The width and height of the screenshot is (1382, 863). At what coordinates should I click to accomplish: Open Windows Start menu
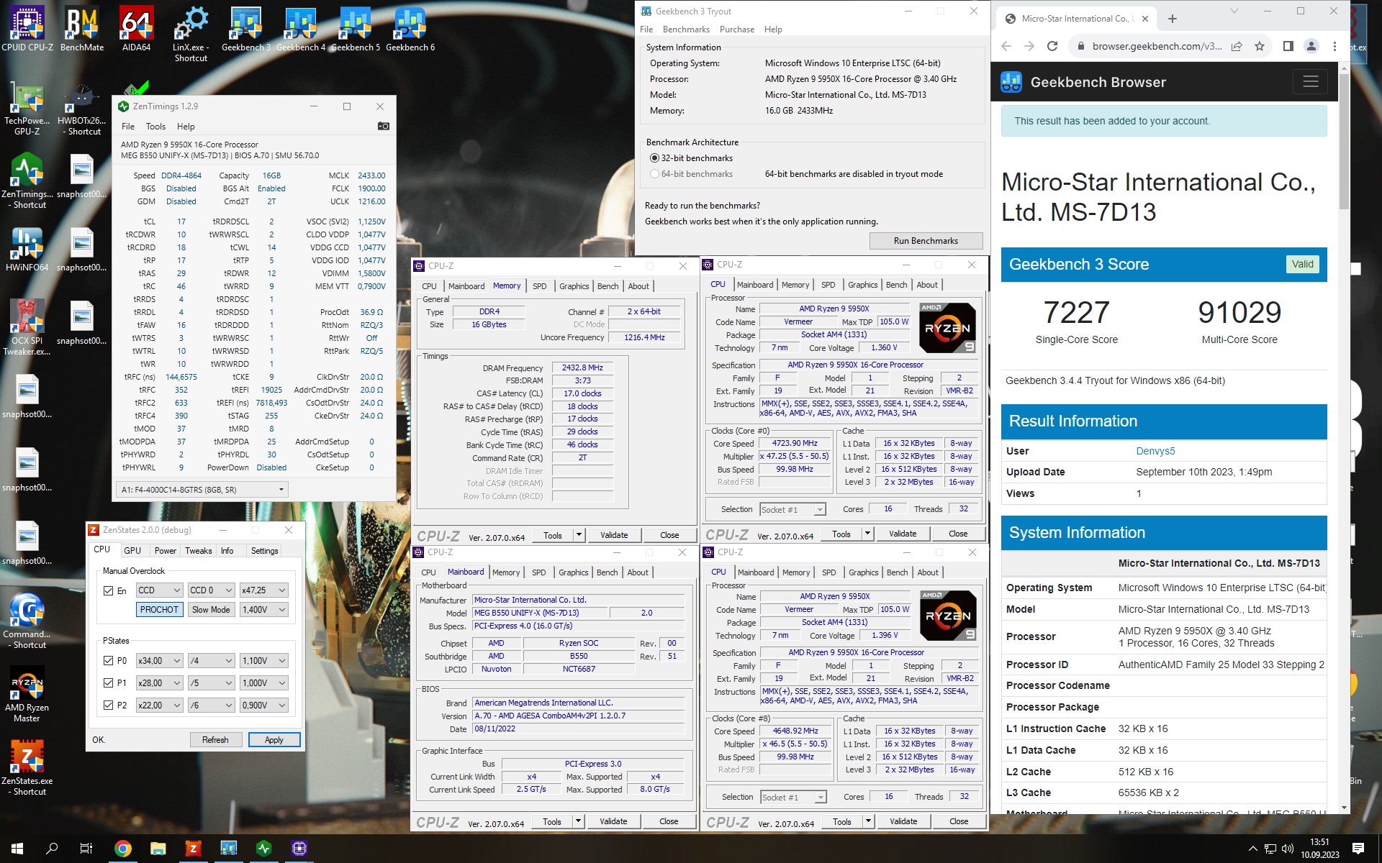17,849
